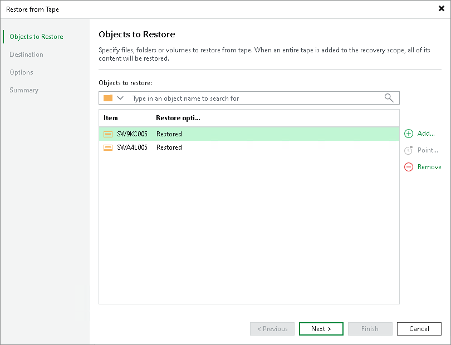The height and width of the screenshot is (345, 451).
Task: Click Restored status for SWA4L005
Action: [169, 147]
